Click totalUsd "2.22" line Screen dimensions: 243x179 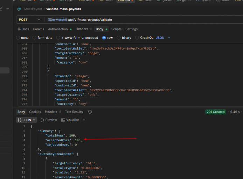70,172
